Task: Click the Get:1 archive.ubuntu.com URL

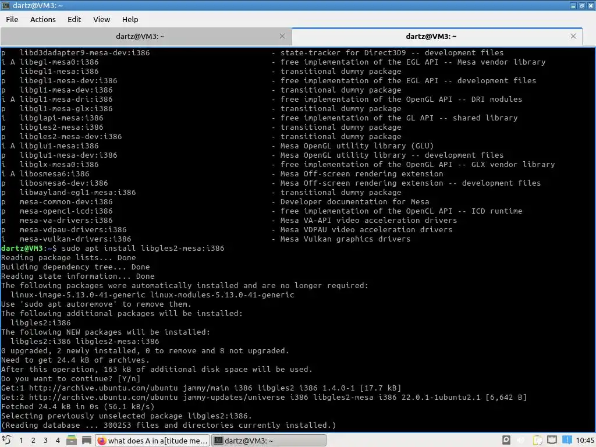Action: pos(104,388)
